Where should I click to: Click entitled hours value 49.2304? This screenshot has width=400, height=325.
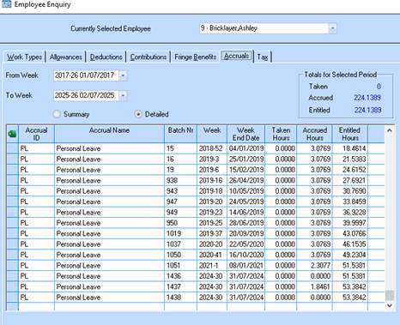click(x=350, y=255)
